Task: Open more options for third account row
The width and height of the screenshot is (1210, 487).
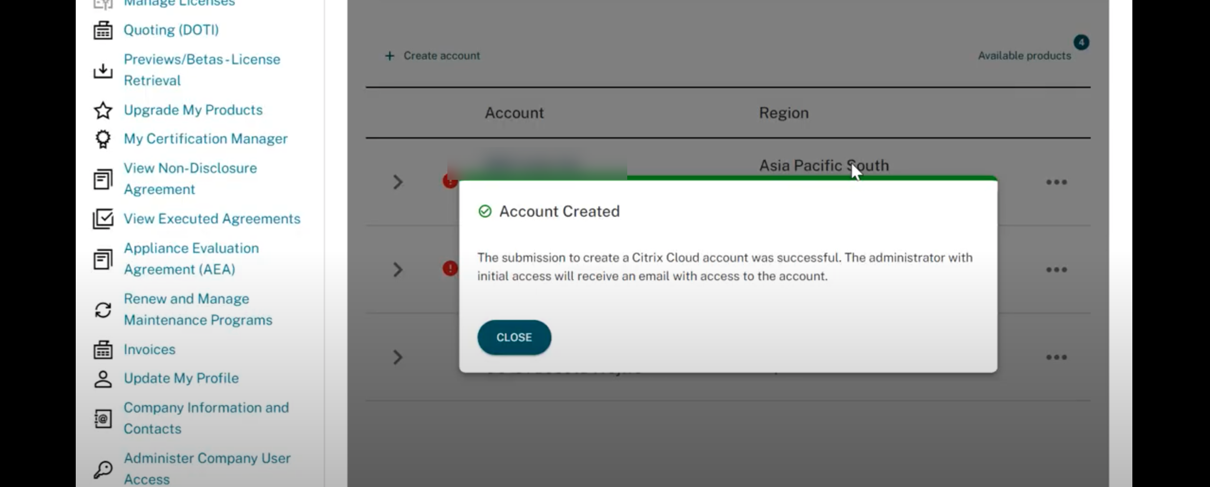Action: (1056, 357)
